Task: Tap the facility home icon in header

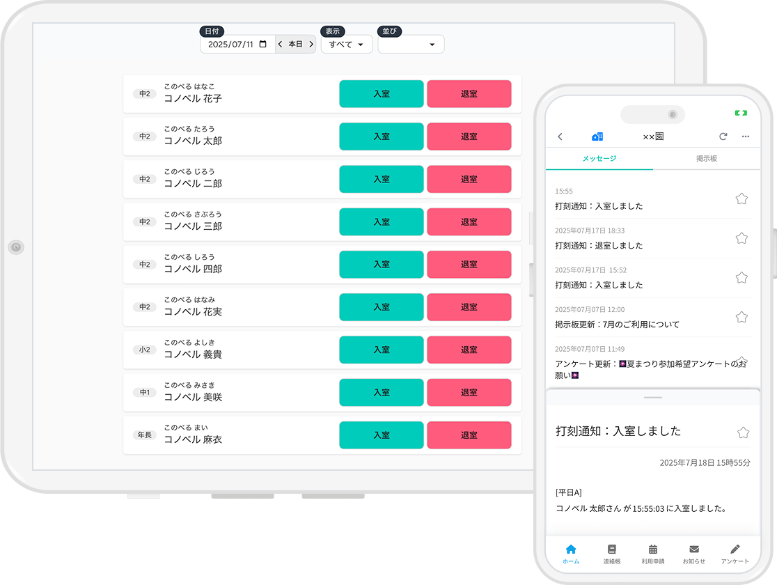Action: tap(597, 136)
